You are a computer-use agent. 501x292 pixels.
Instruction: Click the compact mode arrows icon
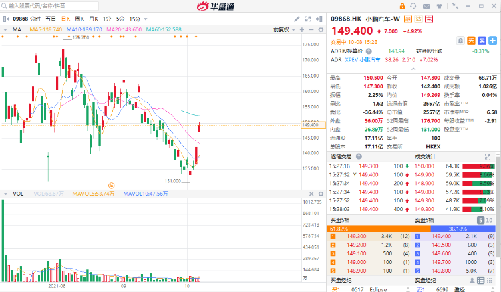(x=456, y=6)
